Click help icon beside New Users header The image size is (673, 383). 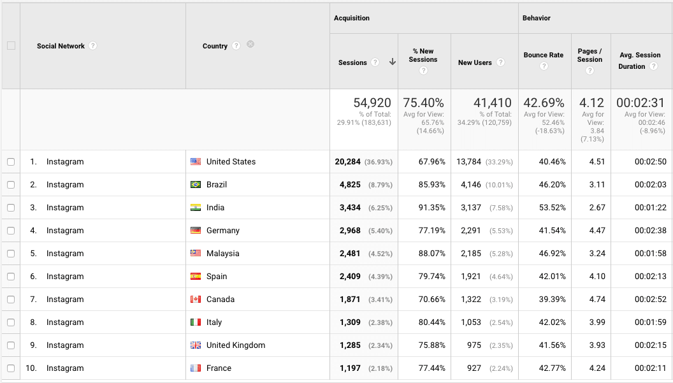(501, 62)
